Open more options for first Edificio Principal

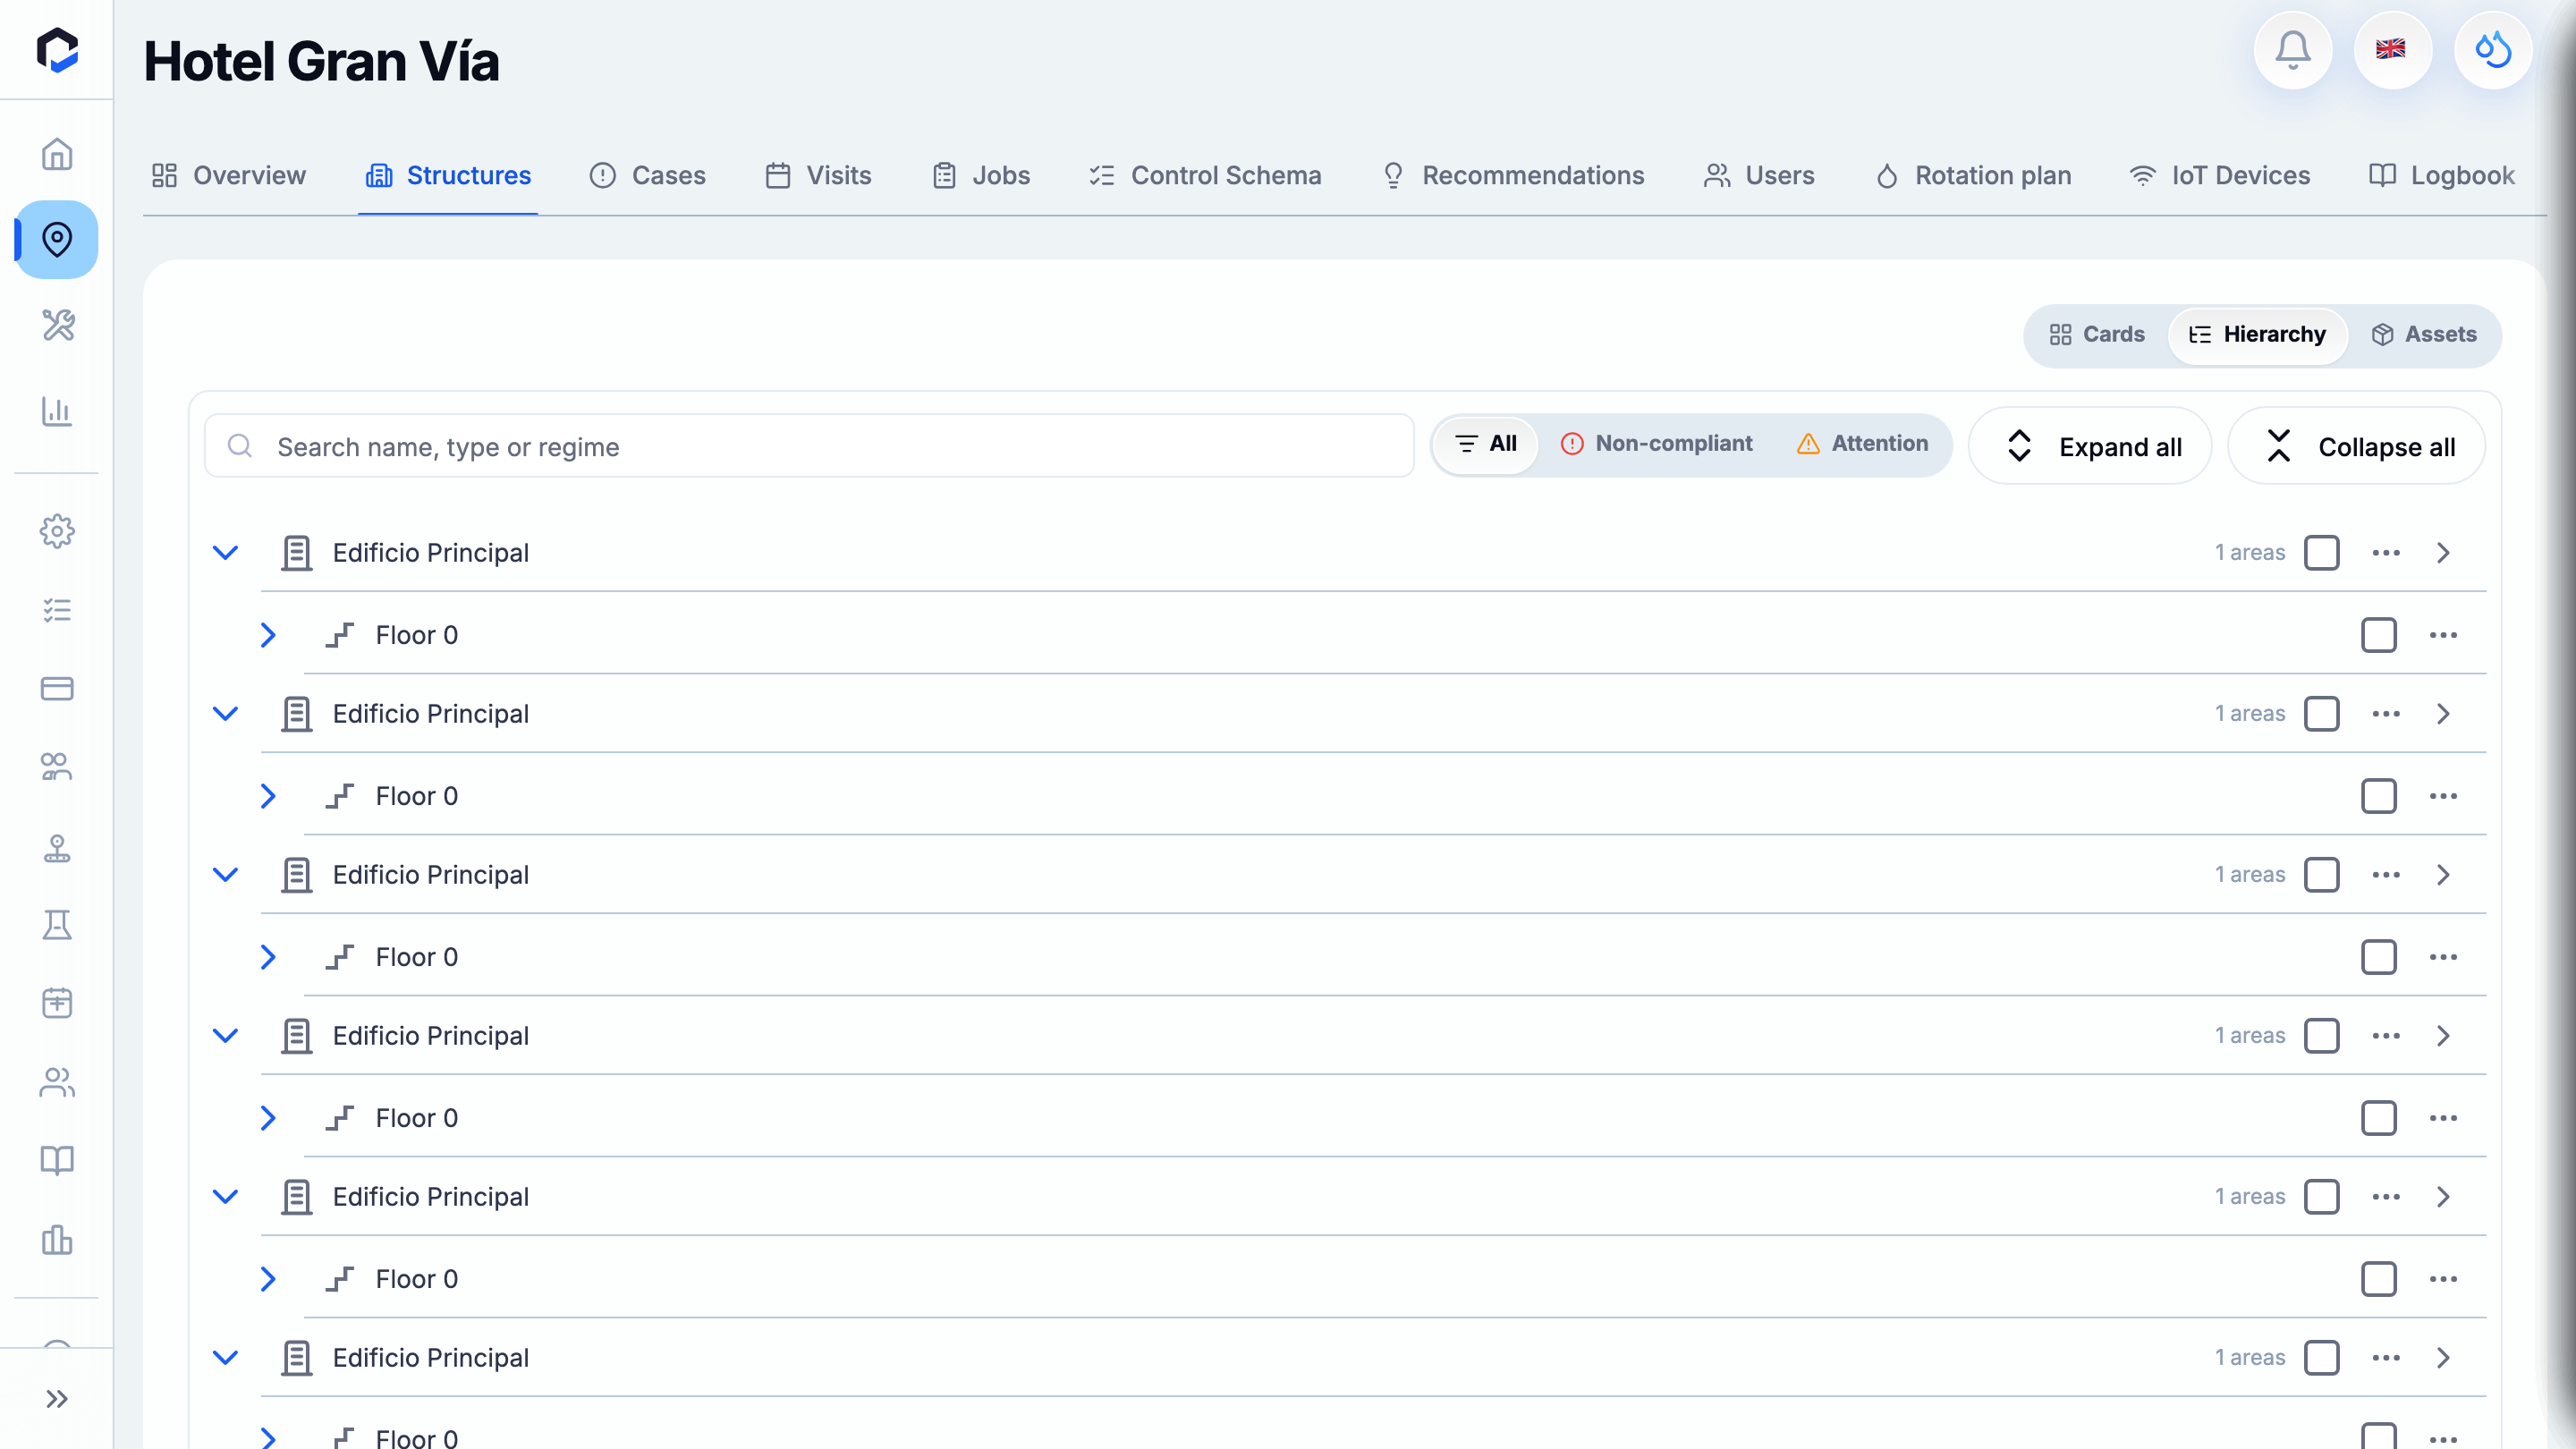[x=2386, y=553]
